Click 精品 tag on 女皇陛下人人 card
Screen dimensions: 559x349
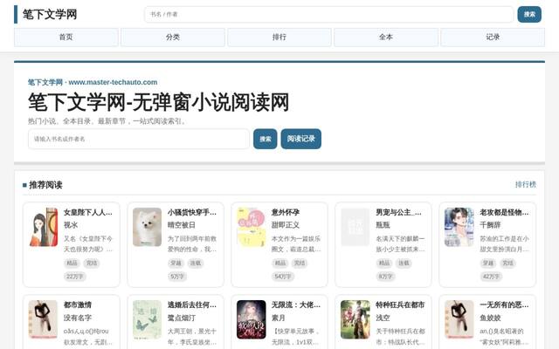tap(72, 263)
